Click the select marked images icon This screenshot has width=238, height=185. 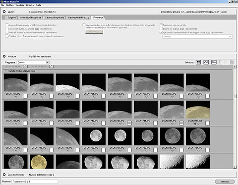click(206, 62)
